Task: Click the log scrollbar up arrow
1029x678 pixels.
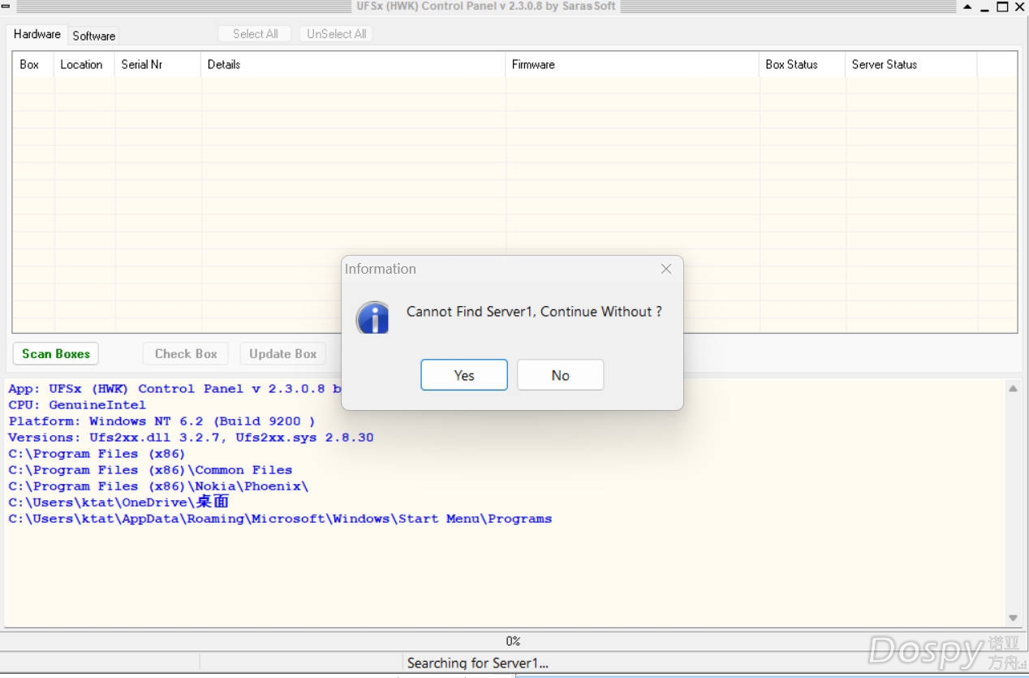Action: [1013, 389]
